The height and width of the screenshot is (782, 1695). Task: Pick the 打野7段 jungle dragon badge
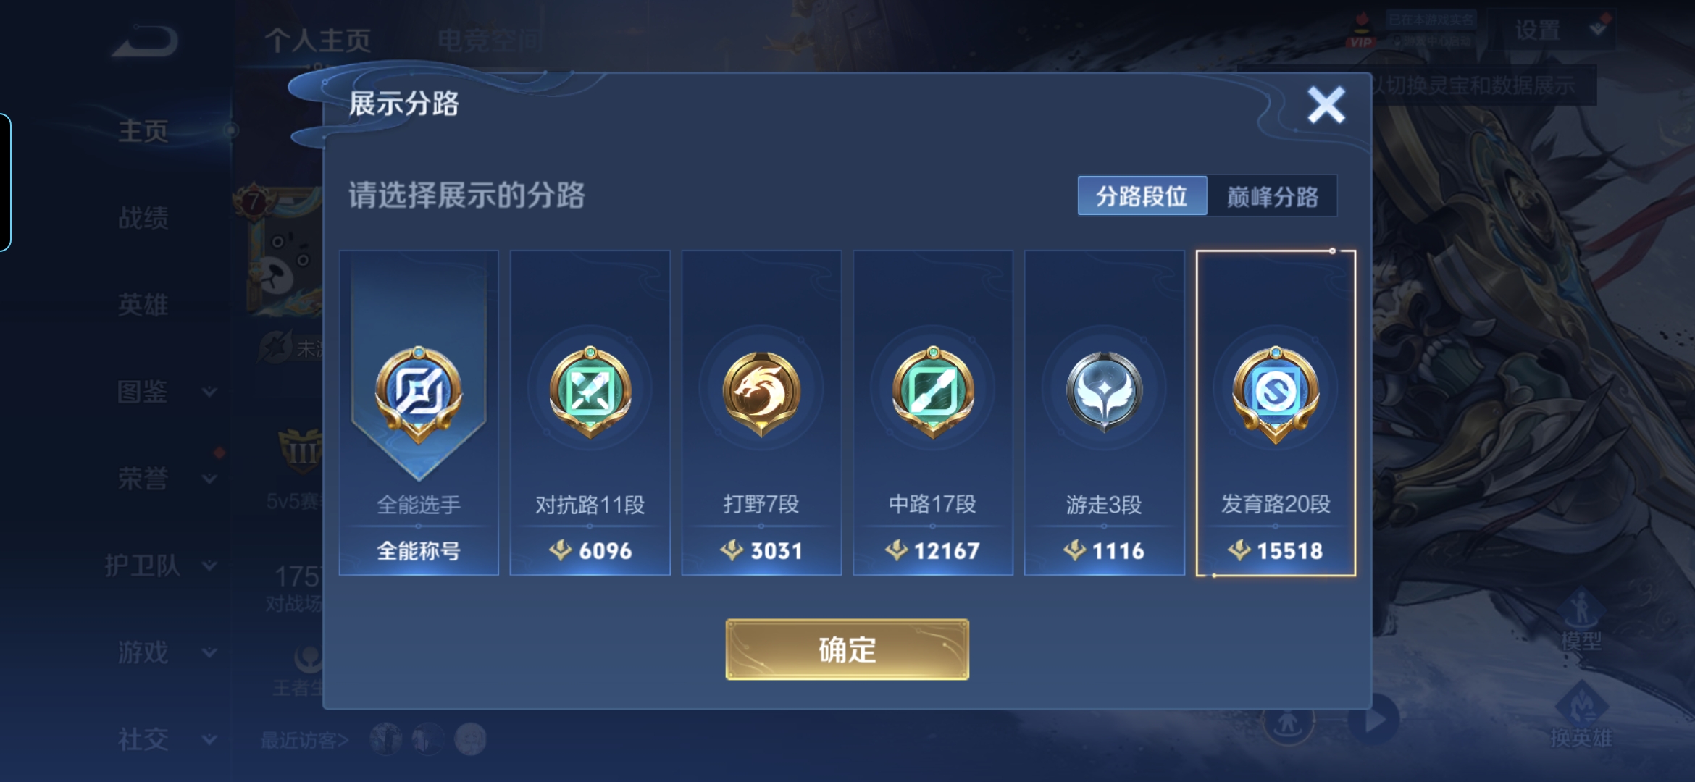761,393
